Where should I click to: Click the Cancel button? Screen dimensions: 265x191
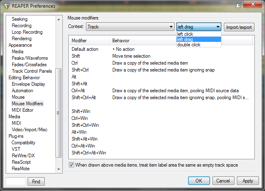click(x=223, y=181)
